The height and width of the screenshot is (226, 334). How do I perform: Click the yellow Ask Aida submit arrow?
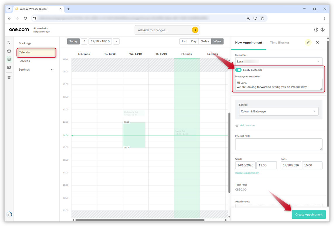pyautogui.click(x=195, y=30)
